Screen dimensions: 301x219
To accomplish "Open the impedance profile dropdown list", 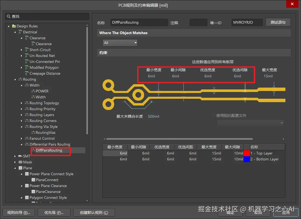I will point(250,123).
